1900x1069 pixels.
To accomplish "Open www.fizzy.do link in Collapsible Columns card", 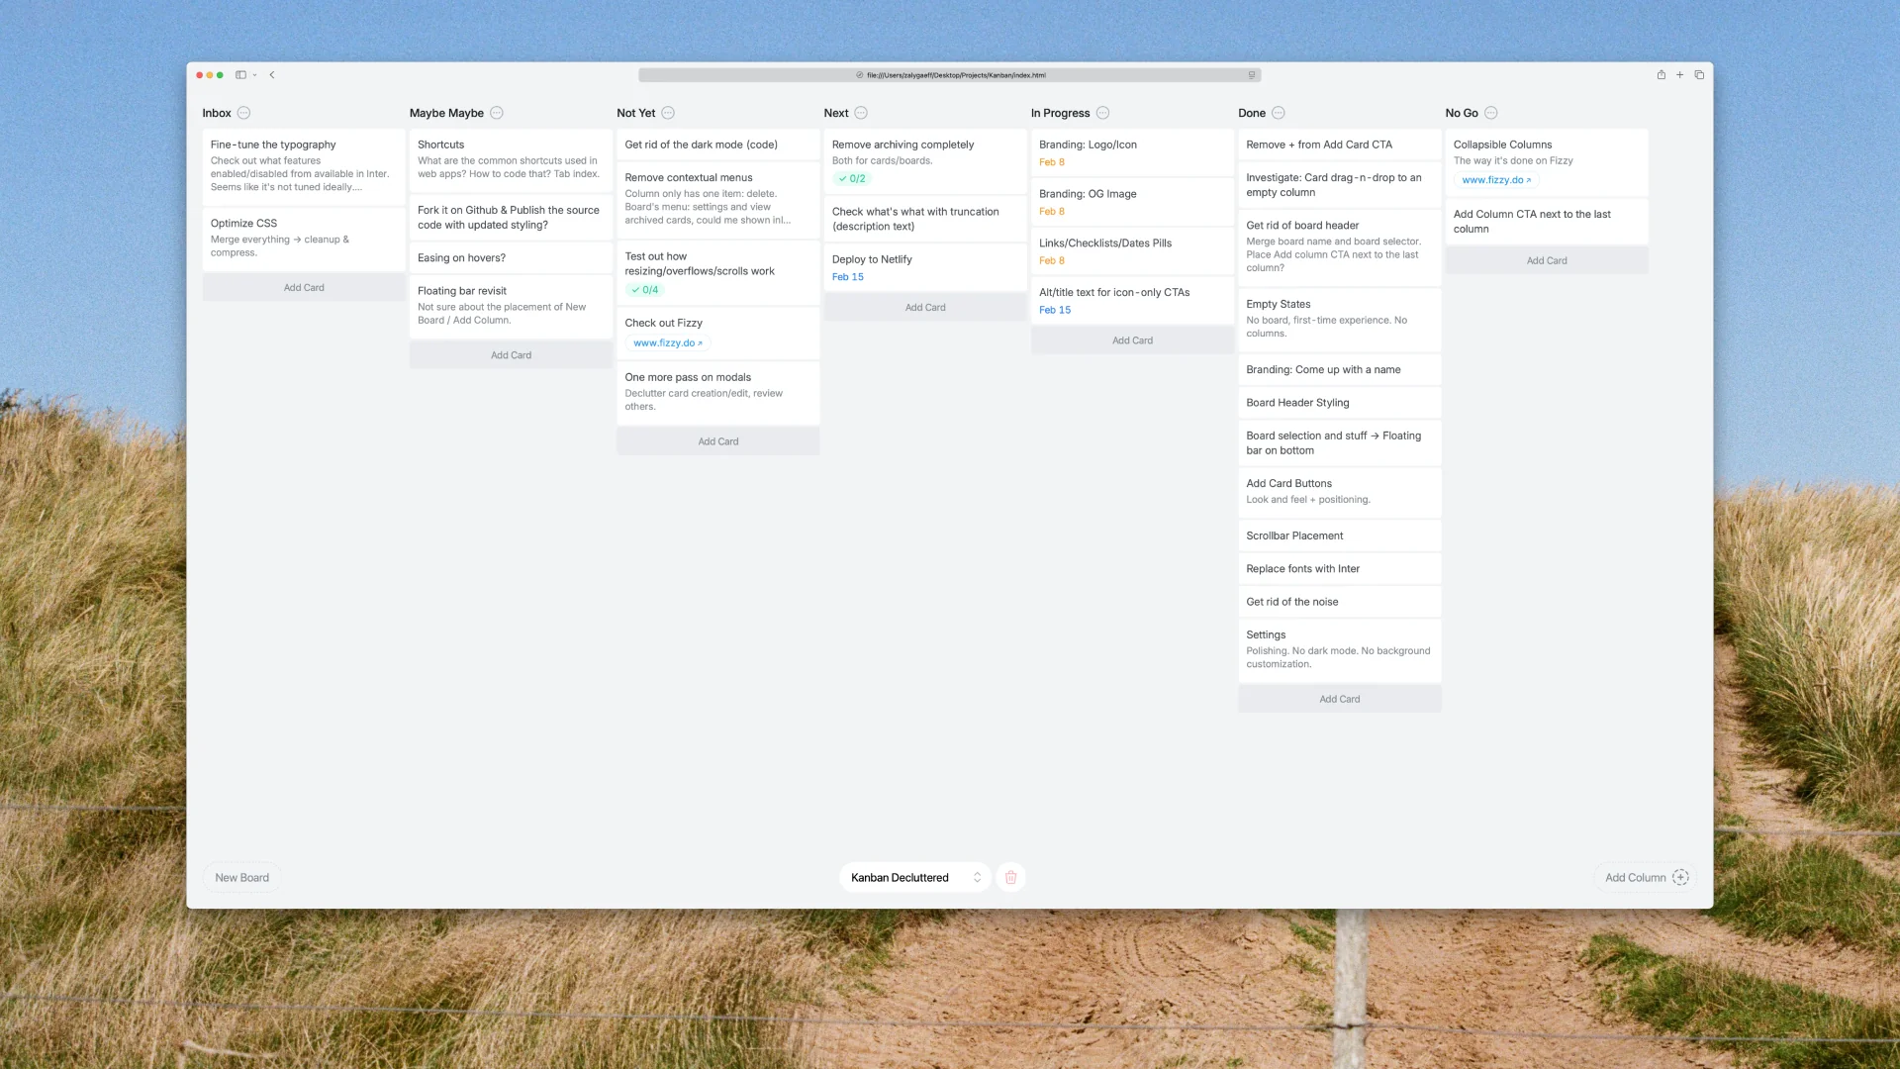I will coord(1496,180).
